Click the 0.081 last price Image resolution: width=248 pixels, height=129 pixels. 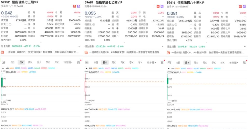(172, 13)
